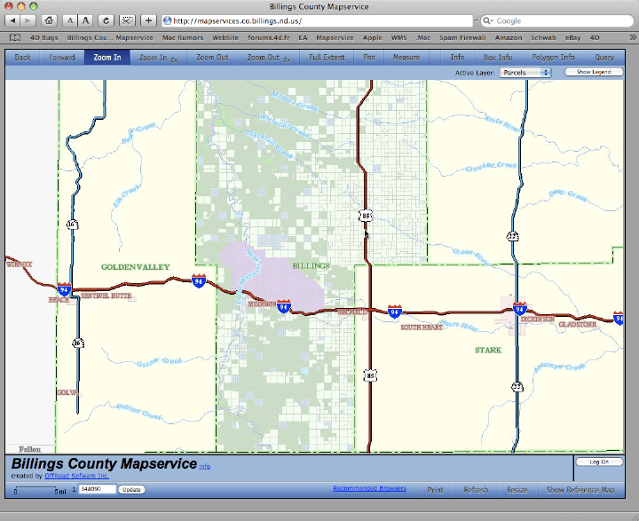Click the larger text size icon
639x521 pixels.
pyautogui.click(x=86, y=20)
